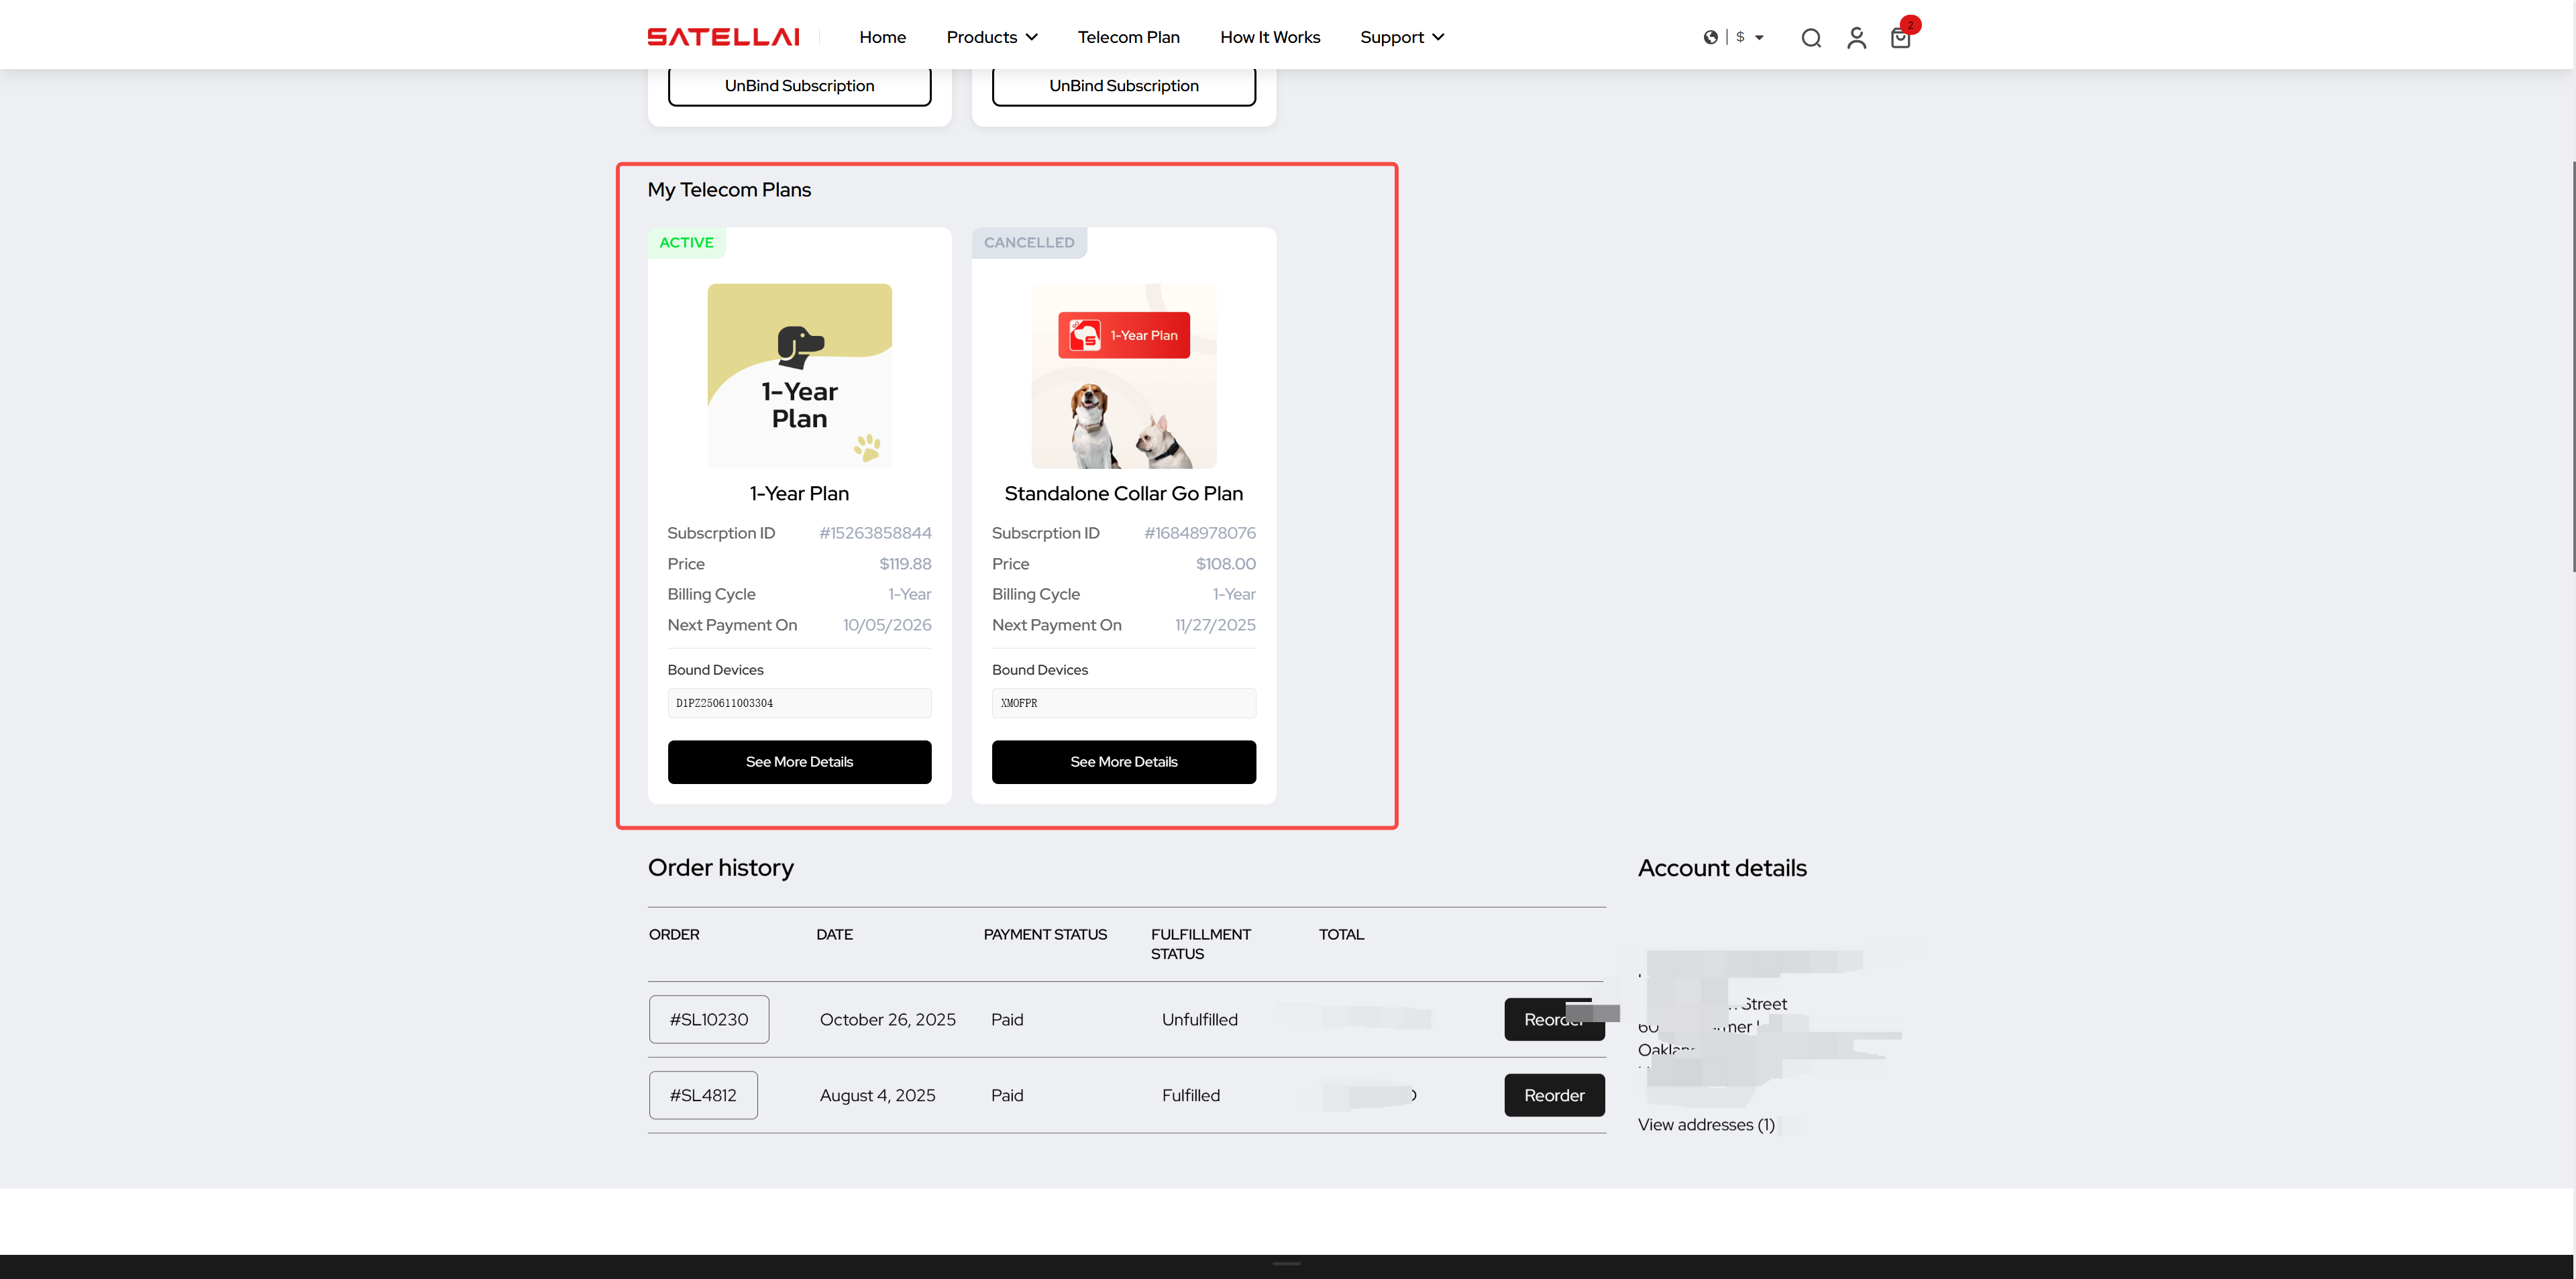Open the user account icon
This screenshot has height=1279, width=2576.
pos(1856,38)
